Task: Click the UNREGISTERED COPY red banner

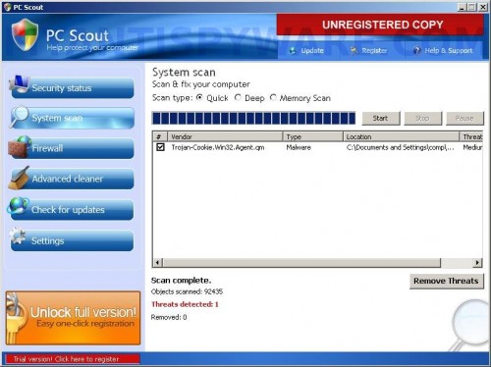Action: pyautogui.click(x=380, y=25)
